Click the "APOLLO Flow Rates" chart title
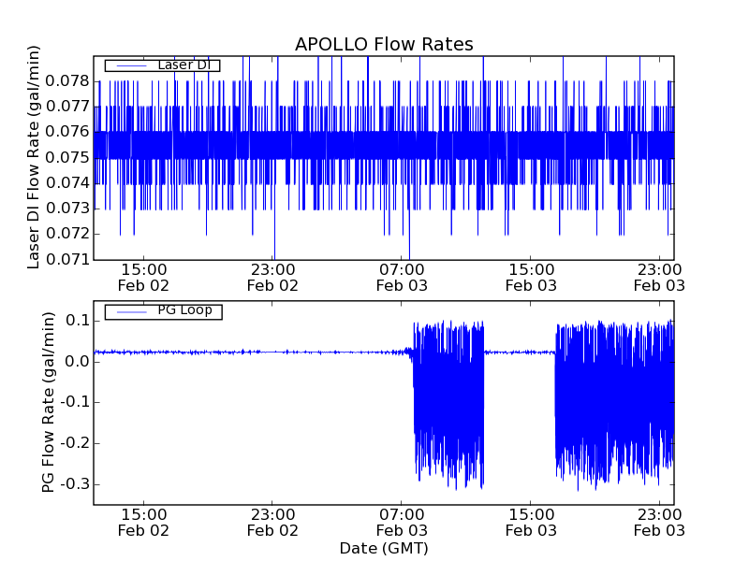 (x=384, y=44)
